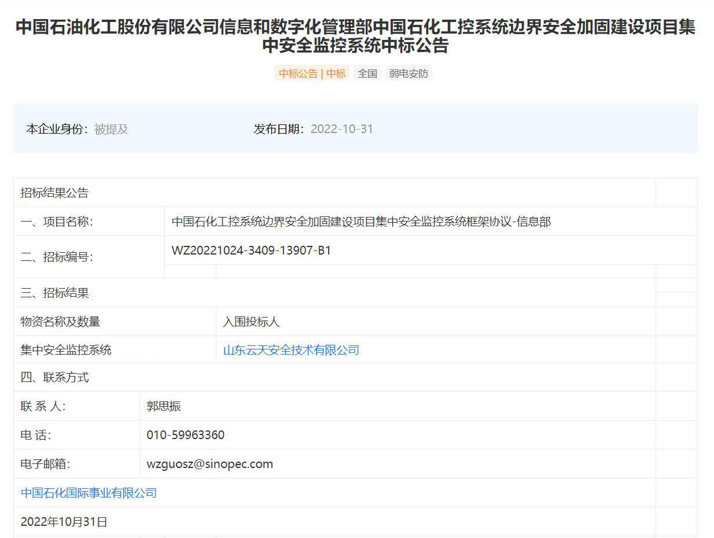This screenshot has width=714, height=538.
Task: Select the 被提及 identity value
Action: (111, 129)
